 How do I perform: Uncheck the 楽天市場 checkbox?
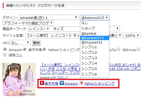(x=25, y=49)
